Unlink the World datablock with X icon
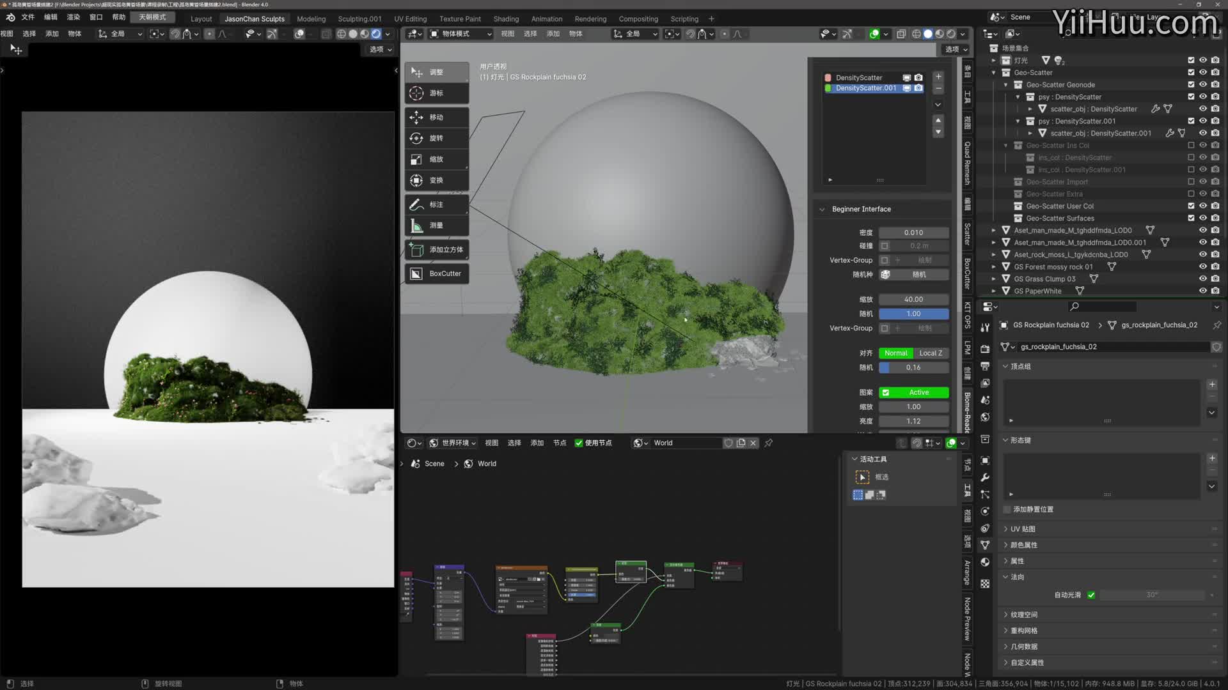 [753, 443]
